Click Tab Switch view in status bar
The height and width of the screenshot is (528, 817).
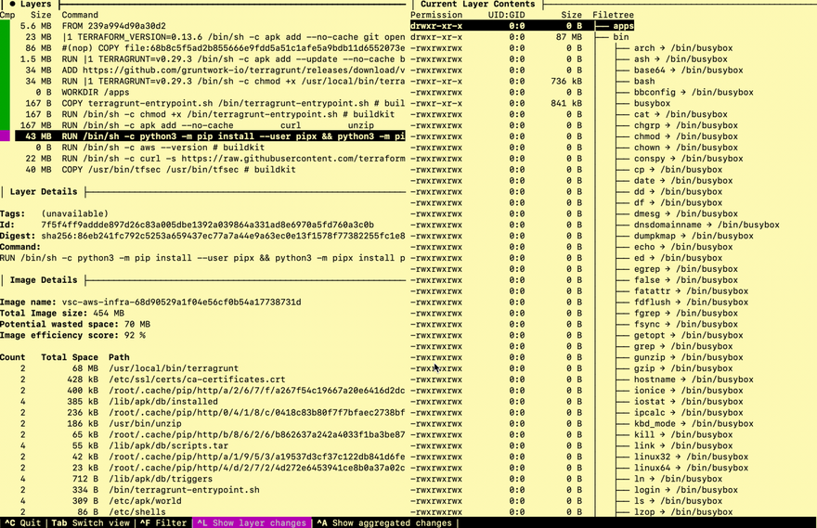pyautogui.click(x=90, y=522)
